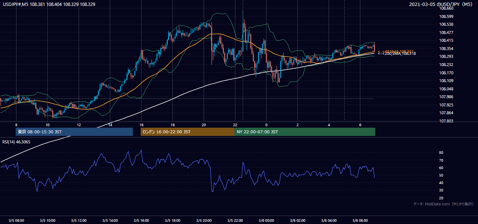Click hour label 20 under the price chart
The image size is (478, 224).
(203, 125)
